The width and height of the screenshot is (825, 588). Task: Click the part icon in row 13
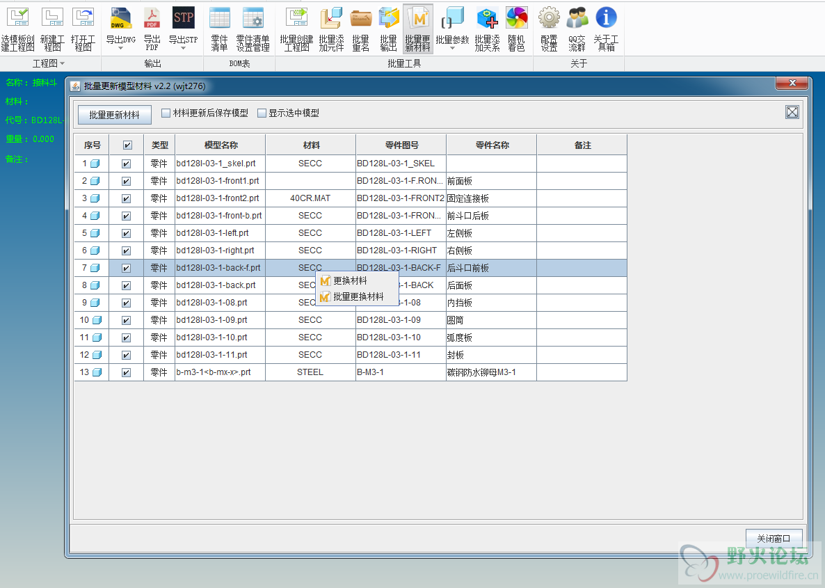pos(97,372)
